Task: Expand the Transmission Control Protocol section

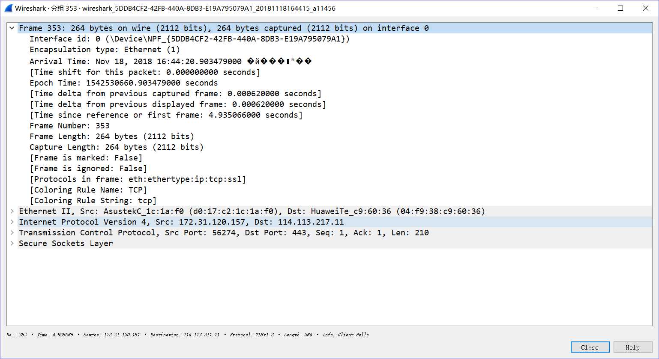Action: click(x=12, y=233)
